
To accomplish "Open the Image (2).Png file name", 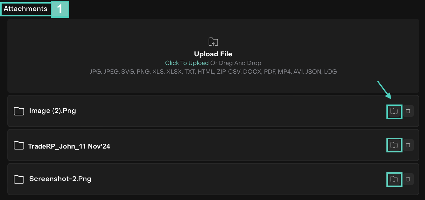I will pos(52,111).
